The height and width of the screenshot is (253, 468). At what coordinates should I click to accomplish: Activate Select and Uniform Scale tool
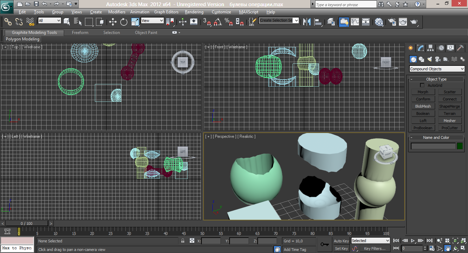135,22
